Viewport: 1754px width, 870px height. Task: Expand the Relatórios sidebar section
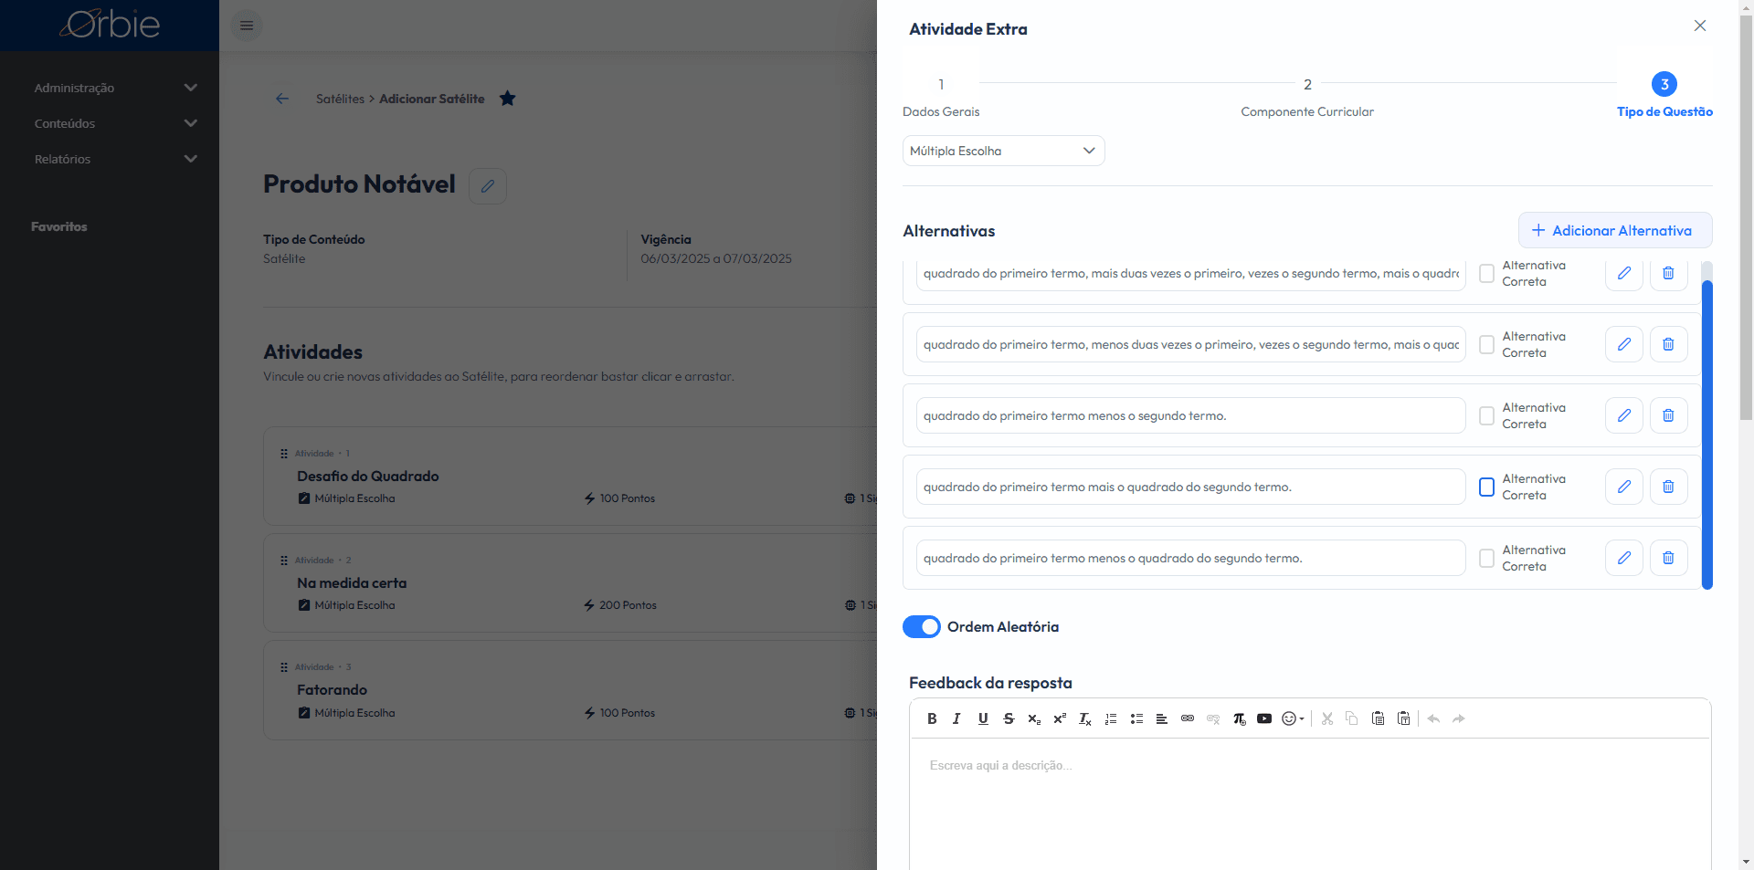click(x=115, y=159)
